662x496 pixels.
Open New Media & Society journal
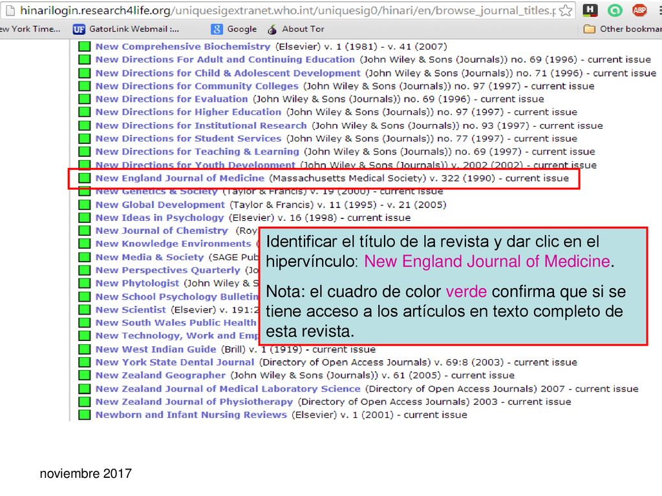click(149, 257)
